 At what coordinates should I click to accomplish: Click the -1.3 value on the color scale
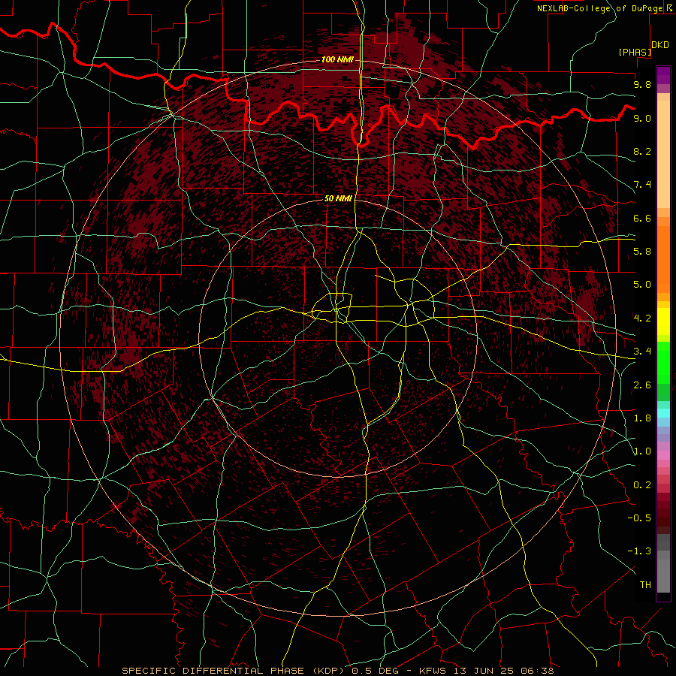pyautogui.click(x=639, y=551)
